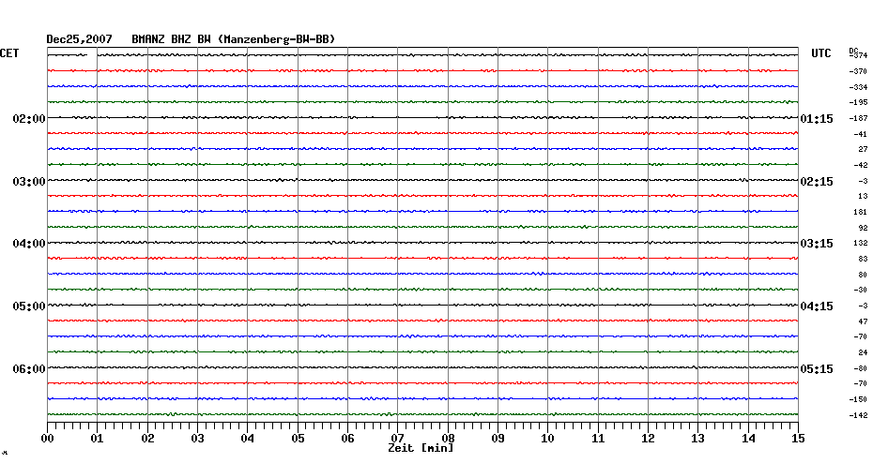Pick minute tick label 07 on axis
The image size is (873, 463).
coord(397,439)
